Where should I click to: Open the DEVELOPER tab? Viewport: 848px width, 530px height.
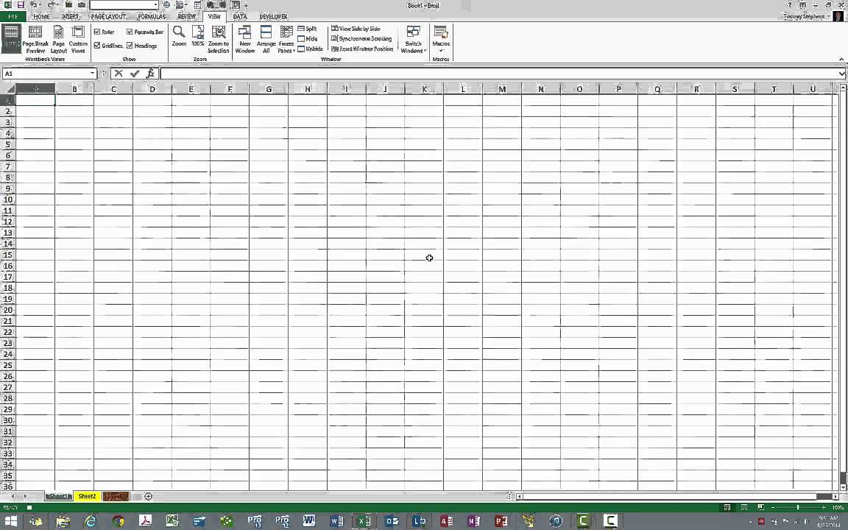[274, 17]
